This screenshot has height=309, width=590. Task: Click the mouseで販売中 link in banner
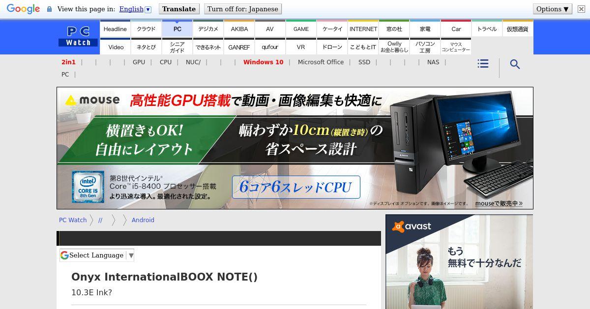click(x=499, y=203)
